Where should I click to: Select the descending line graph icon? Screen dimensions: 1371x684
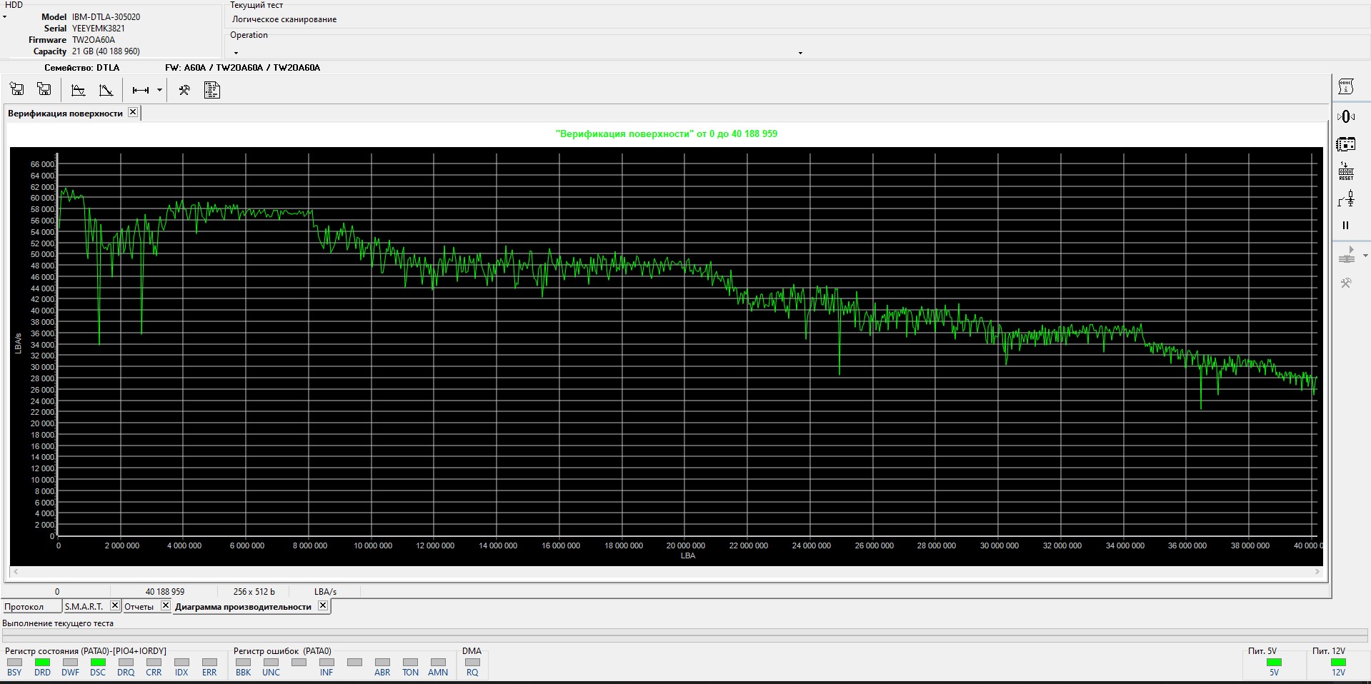(x=106, y=90)
